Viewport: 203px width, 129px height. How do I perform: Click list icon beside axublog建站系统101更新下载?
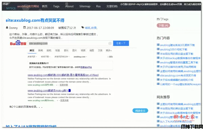coord(158,45)
